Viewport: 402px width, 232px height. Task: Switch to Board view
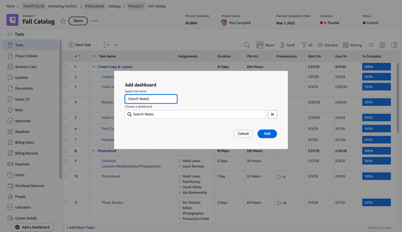tap(265, 45)
